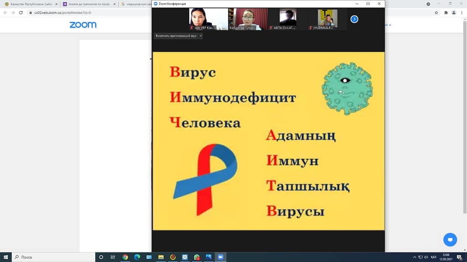Open Zoom app from taskbar
This screenshot has width=467, height=262.
(220, 257)
